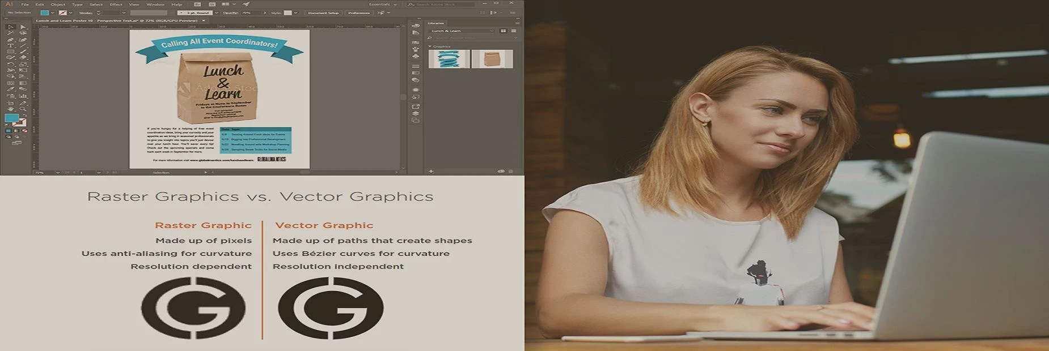Open the Essentials workspace dropdown
Image resolution: width=1049 pixels, height=351 pixels.
tap(383, 5)
